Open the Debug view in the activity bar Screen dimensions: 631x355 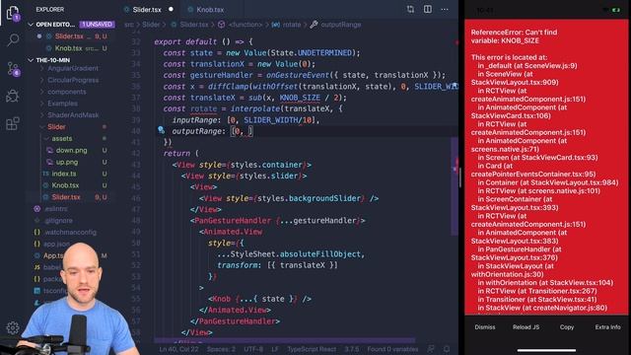(x=13, y=96)
